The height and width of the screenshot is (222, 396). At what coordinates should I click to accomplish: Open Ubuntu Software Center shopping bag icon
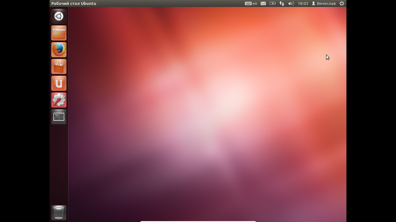pyautogui.click(x=59, y=66)
